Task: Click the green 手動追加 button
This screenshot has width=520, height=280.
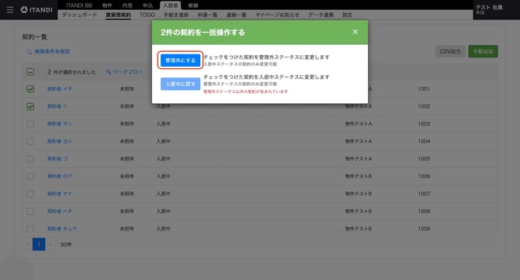Action: (x=484, y=51)
